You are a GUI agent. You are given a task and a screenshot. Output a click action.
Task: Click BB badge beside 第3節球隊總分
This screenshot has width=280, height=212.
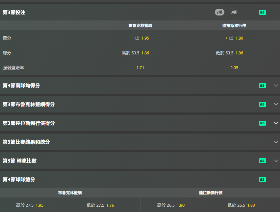click(x=262, y=180)
